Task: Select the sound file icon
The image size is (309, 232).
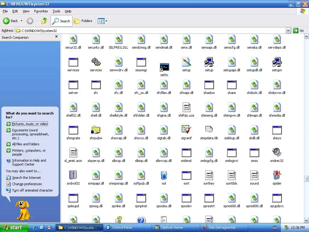Action: 254,175
